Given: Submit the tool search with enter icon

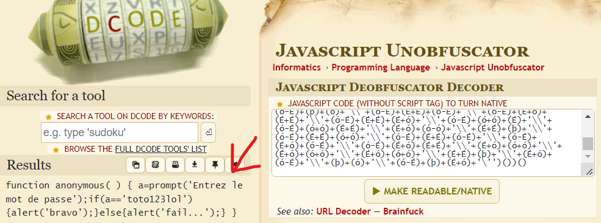Looking at the screenshot, I should pyautogui.click(x=208, y=133).
